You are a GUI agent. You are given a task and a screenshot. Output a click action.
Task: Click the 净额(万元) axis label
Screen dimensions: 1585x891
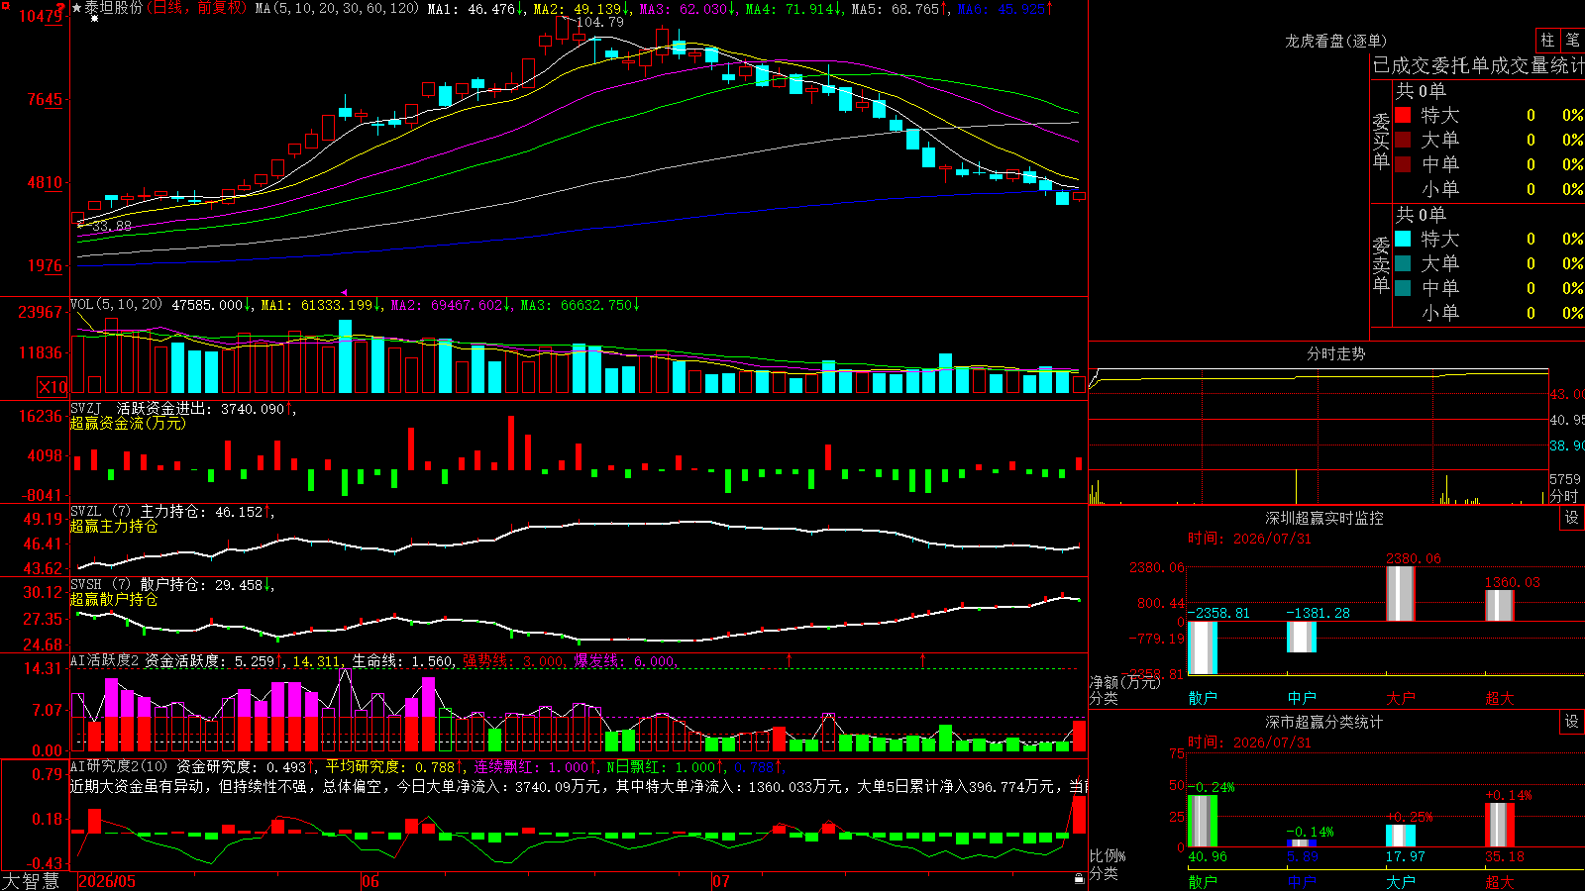pos(1124,682)
